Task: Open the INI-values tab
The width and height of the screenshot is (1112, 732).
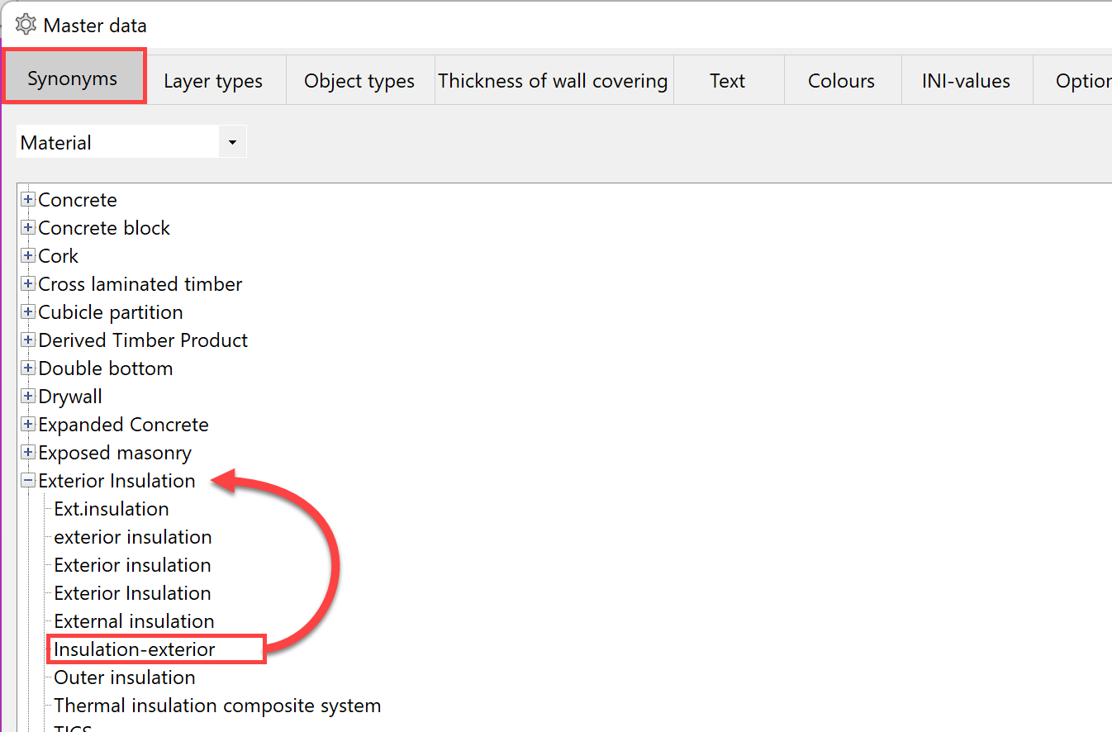Action: tap(966, 81)
